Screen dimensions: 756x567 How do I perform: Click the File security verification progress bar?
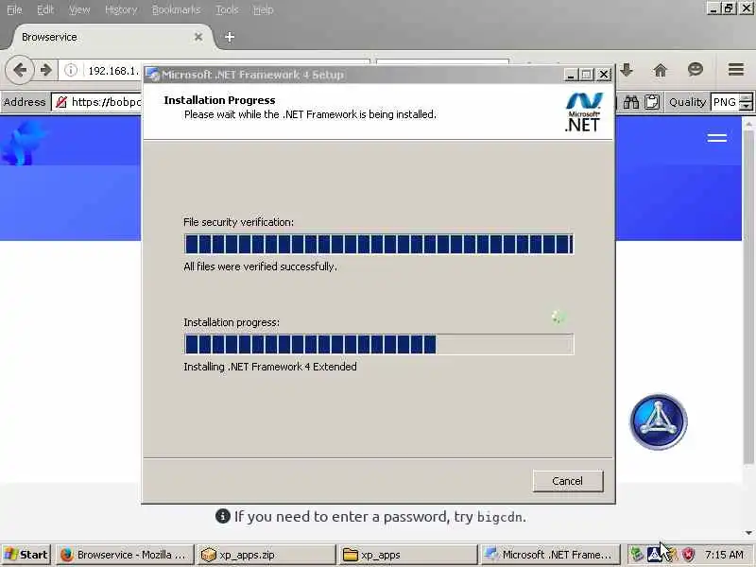[x=379, y=244]
